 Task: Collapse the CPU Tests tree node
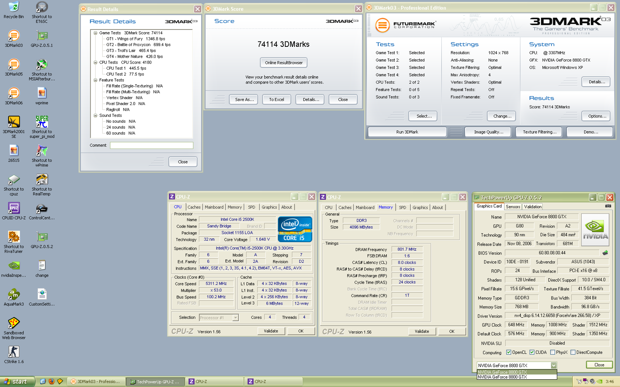point(95,62)
